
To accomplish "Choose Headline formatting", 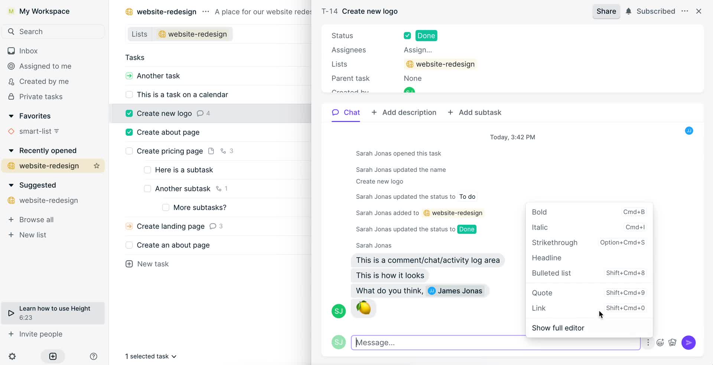I will tap(589, 257).
